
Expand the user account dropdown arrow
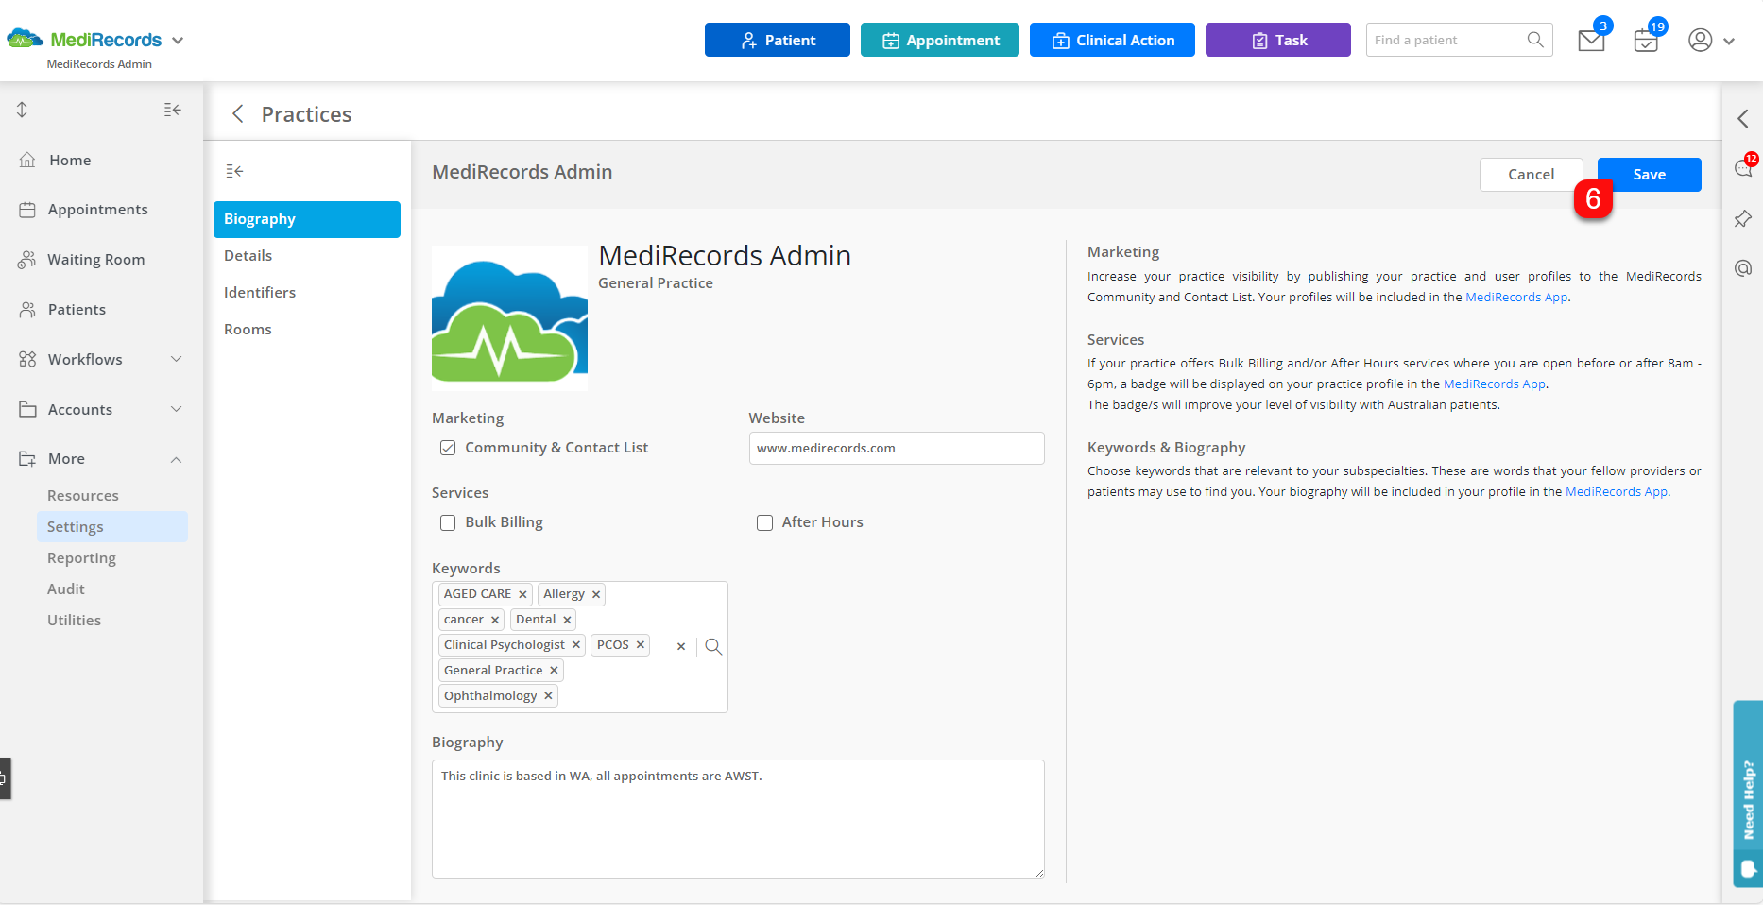click(1729, 42)
